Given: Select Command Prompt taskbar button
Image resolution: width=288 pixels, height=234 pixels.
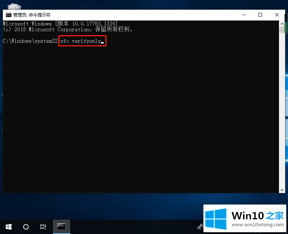Looking at the screenshot, I should pyautogui.click(x=62, y=227).
